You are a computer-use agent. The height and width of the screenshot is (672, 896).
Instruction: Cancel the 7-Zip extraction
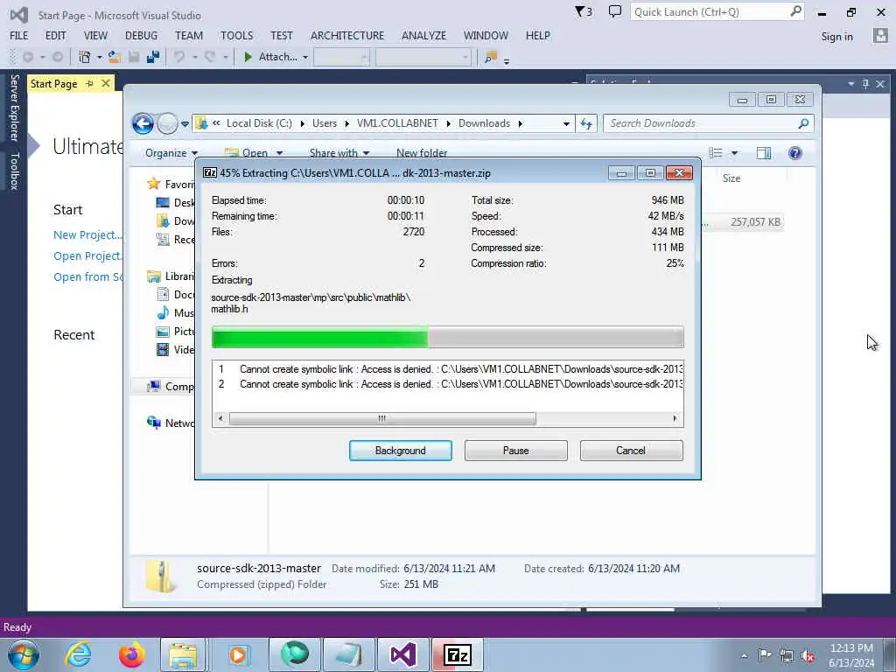pyautogui.click(x=631, y=451)
